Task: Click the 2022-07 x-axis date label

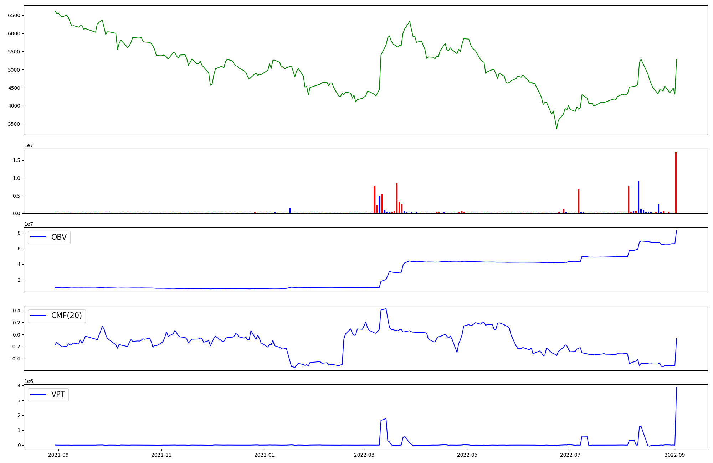Action: [x=570, y=455]
